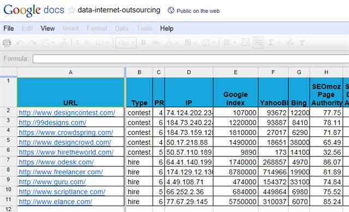Select the paint format brush icon
This screenshot has height=212, width=349.
(64, 43)
